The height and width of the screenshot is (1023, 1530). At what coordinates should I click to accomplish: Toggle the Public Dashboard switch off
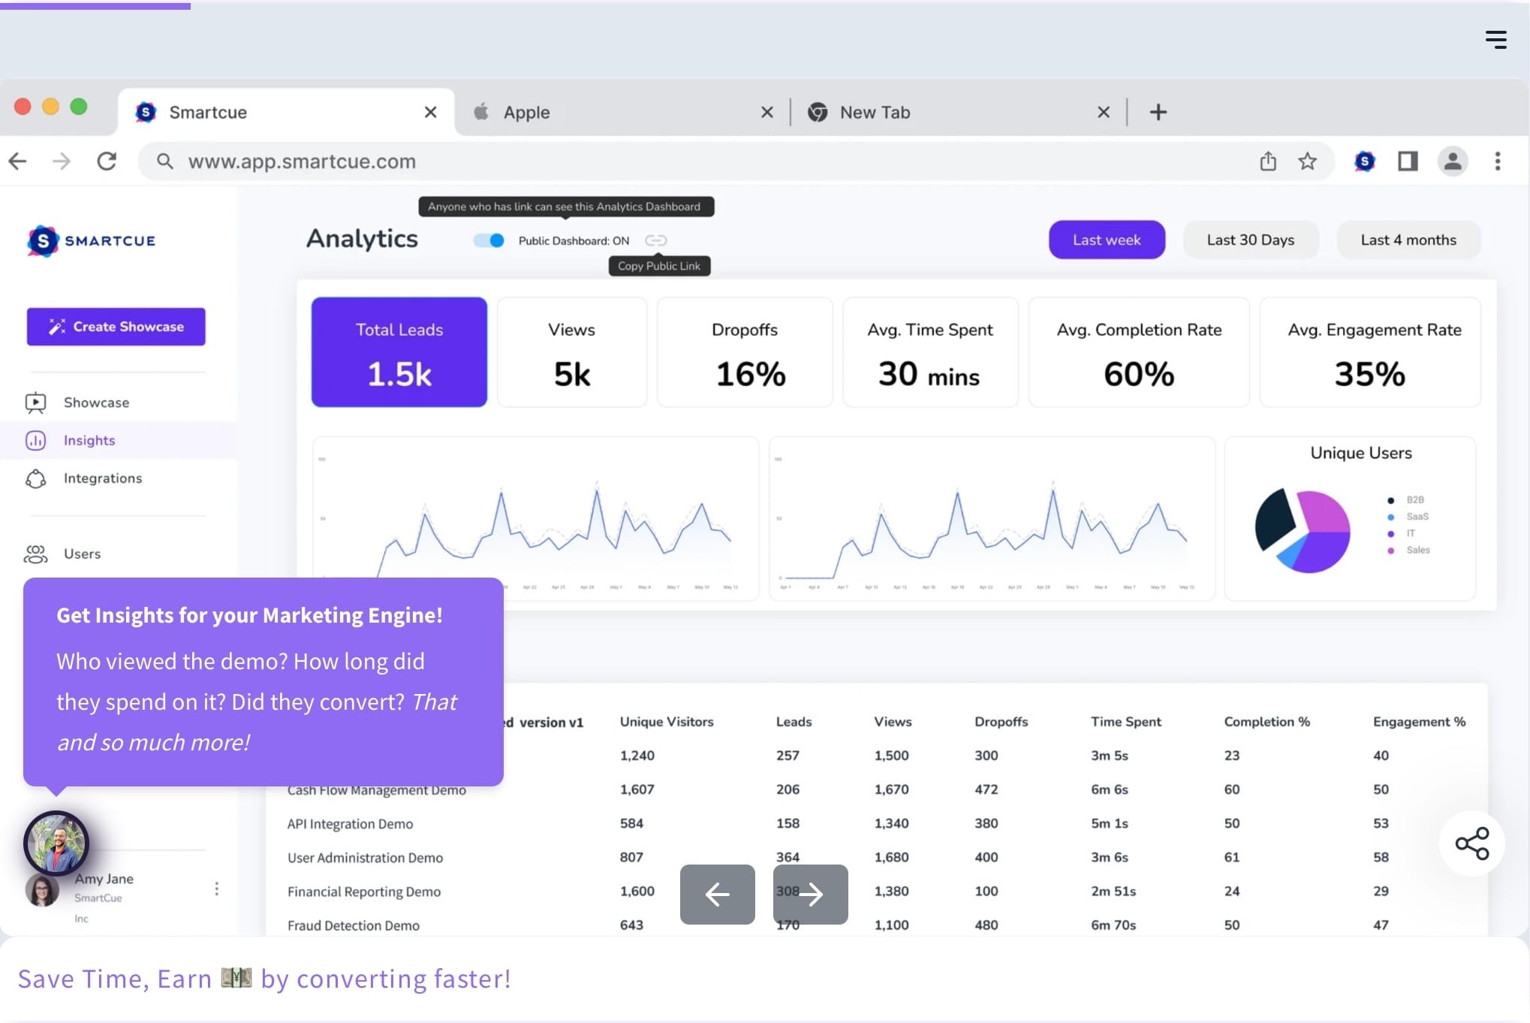click(489, 240)
